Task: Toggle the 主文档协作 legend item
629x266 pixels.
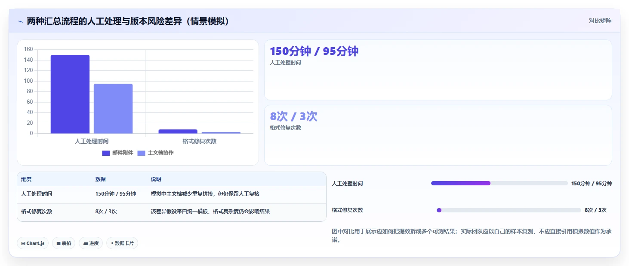Action: [155, 153]
